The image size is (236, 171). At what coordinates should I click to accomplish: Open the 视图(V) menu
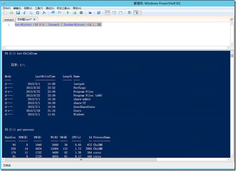click(28, 8)
